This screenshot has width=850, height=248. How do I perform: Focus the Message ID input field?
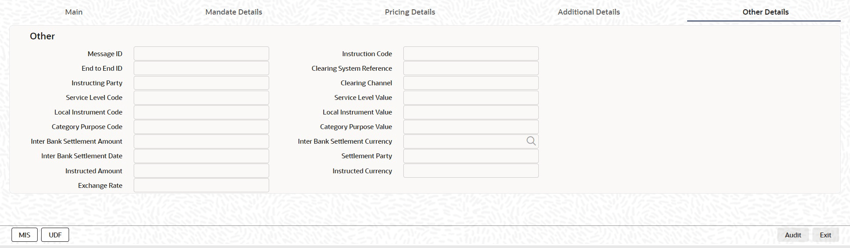(201, 53)
